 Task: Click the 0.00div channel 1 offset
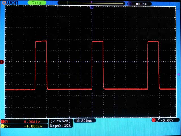point(32,122)
